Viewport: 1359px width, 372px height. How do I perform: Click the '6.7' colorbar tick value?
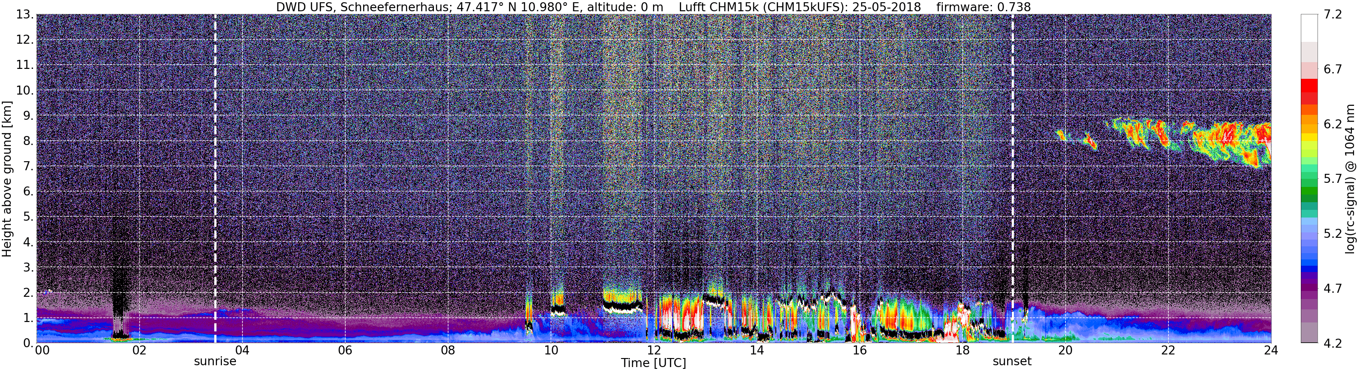(1333, 69)
